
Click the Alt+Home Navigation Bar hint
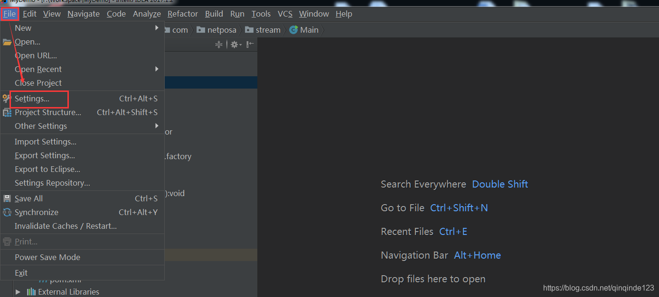pos(478,255)
